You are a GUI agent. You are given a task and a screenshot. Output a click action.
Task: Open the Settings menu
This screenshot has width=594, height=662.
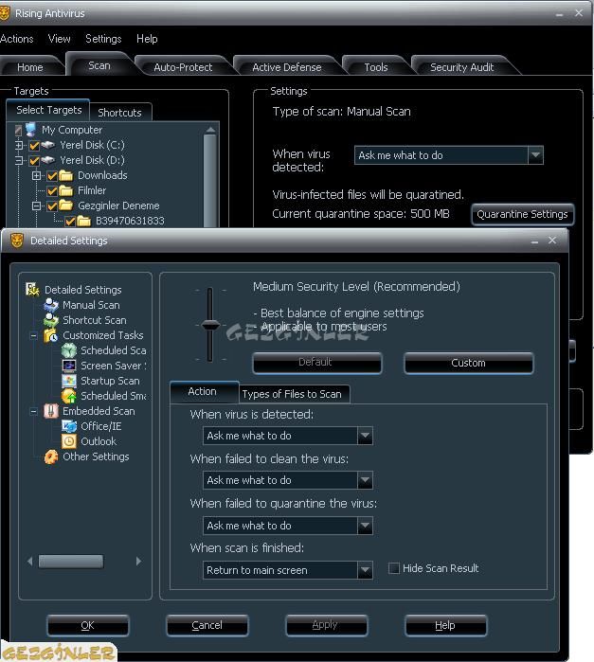pos(103,39)
